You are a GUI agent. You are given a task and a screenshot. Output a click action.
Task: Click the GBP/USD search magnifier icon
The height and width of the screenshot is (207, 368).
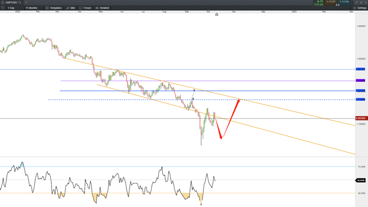click(x=20, y=3)
